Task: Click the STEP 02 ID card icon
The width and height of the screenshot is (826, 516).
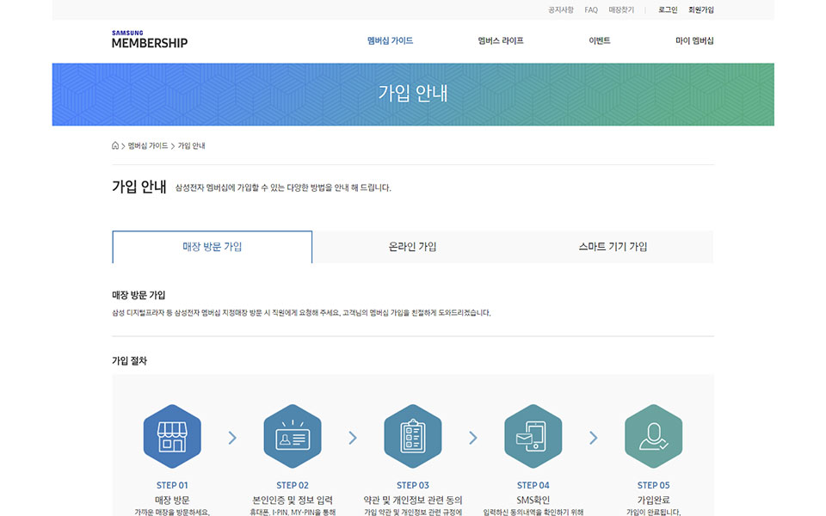Action: click(x=293, y=437)
